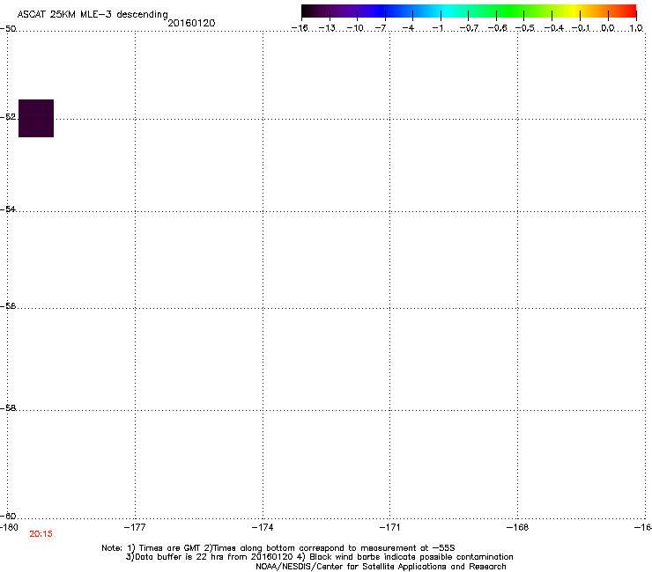Image resolution: width=652 pixels, height=572 pixels.
Task: Click the color bar label '-0.5'
Action: (x=525, y=28)
